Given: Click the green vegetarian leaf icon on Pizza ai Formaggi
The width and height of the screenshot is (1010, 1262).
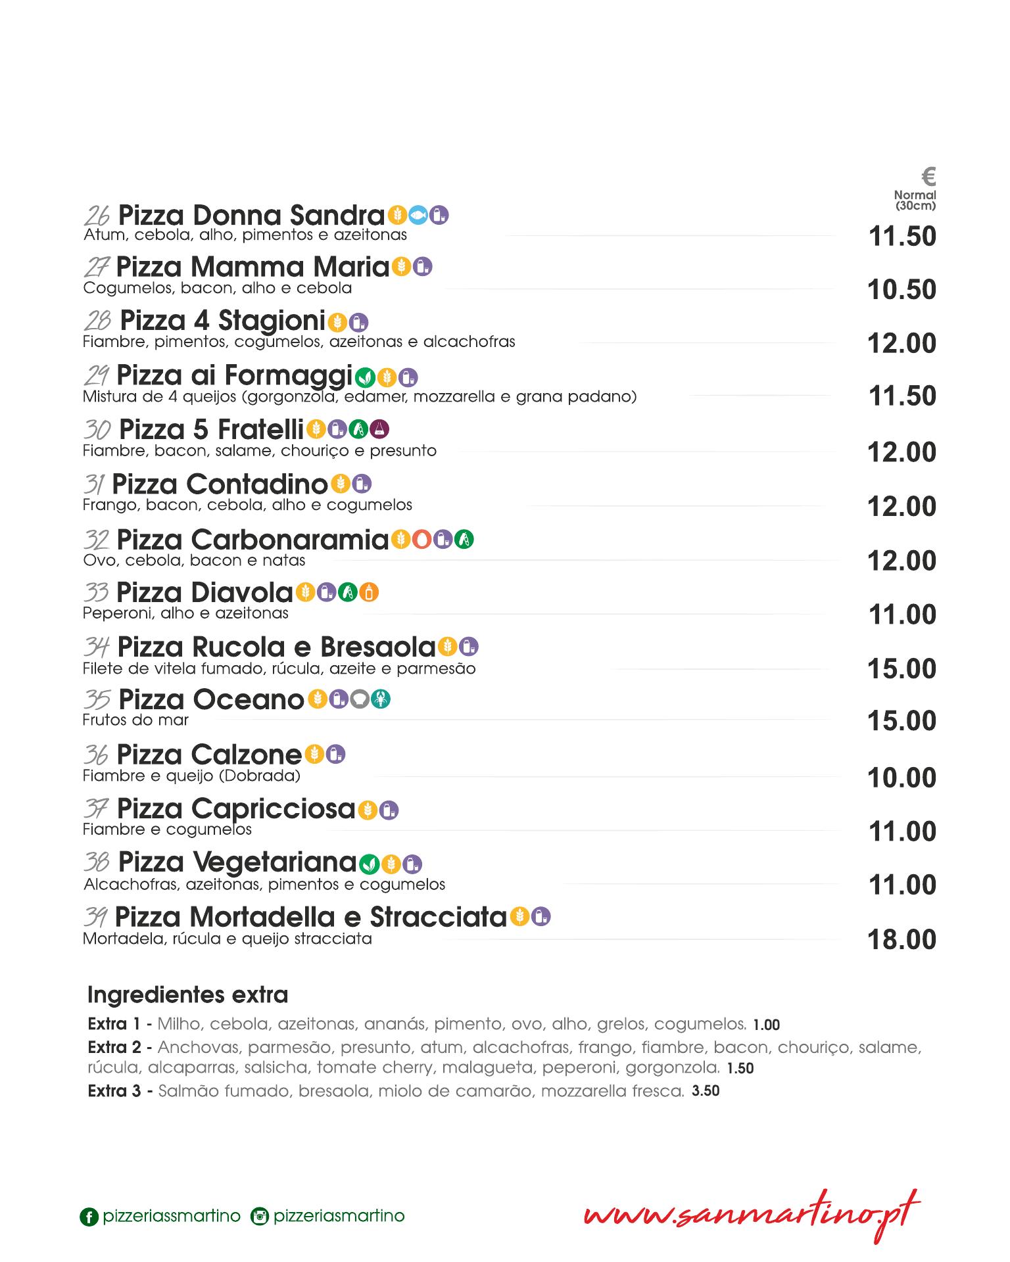Looking at the screenshot, I should 366,377.
